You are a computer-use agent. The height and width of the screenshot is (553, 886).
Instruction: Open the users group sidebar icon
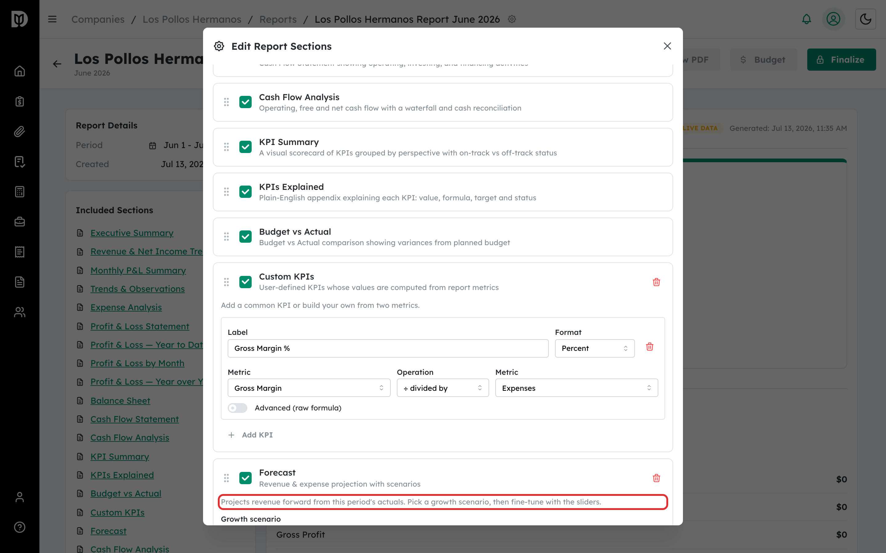click(x=19, y=312)
